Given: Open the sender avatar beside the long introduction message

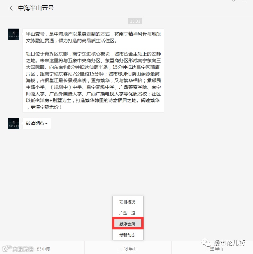Looking at the screenshot, I should tap(14, 34).
